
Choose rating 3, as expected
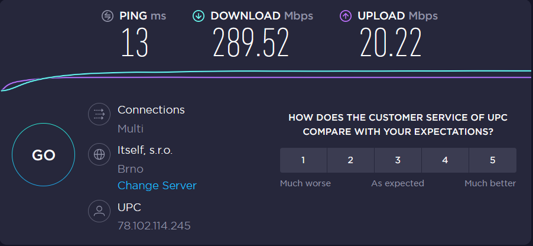398,160
